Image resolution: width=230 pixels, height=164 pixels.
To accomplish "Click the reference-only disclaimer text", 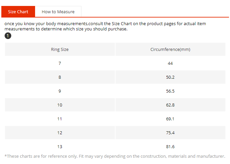I will click(115, 156).
